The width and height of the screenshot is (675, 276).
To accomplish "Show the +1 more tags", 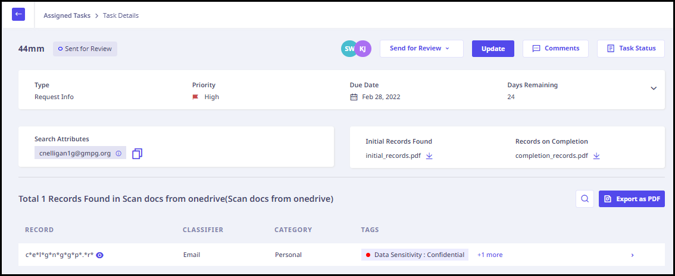I will point(490,255).
